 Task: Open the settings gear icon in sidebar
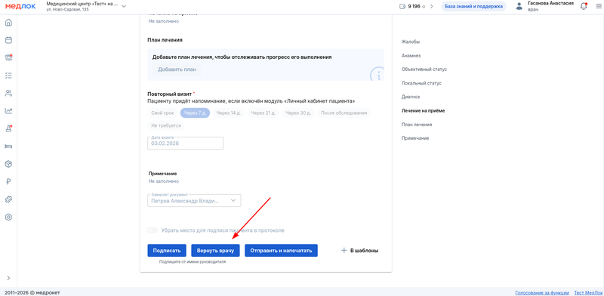coord(8,217)
